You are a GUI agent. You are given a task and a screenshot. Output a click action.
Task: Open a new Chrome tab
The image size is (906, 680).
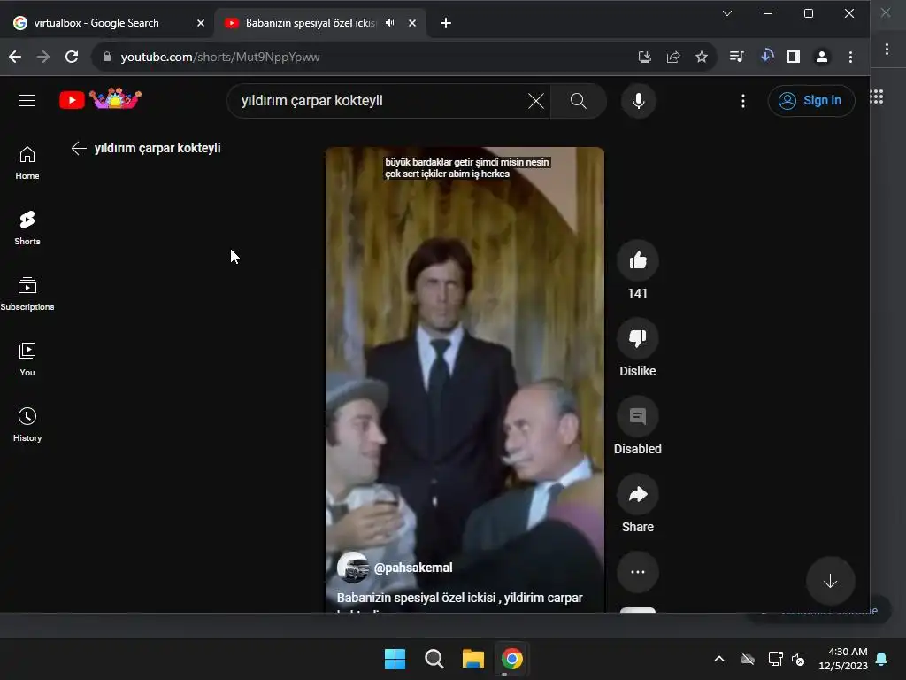446,23
